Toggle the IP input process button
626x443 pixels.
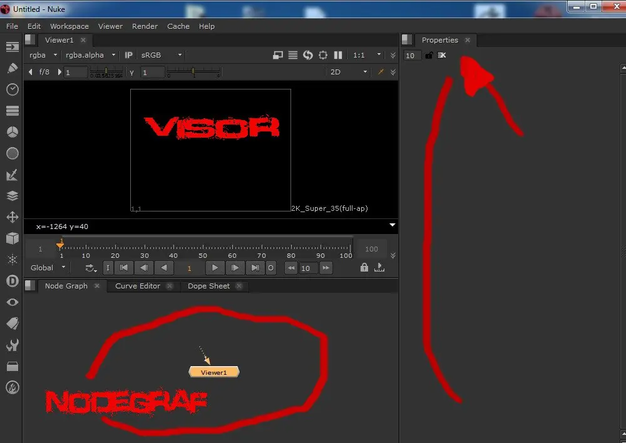pyautogui.click(x=128, y=55)
